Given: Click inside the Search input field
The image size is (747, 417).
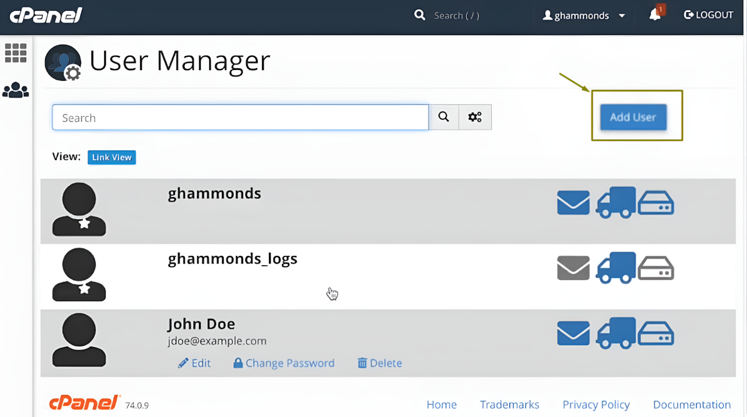Looking at the screenshot, I should 240,117.
